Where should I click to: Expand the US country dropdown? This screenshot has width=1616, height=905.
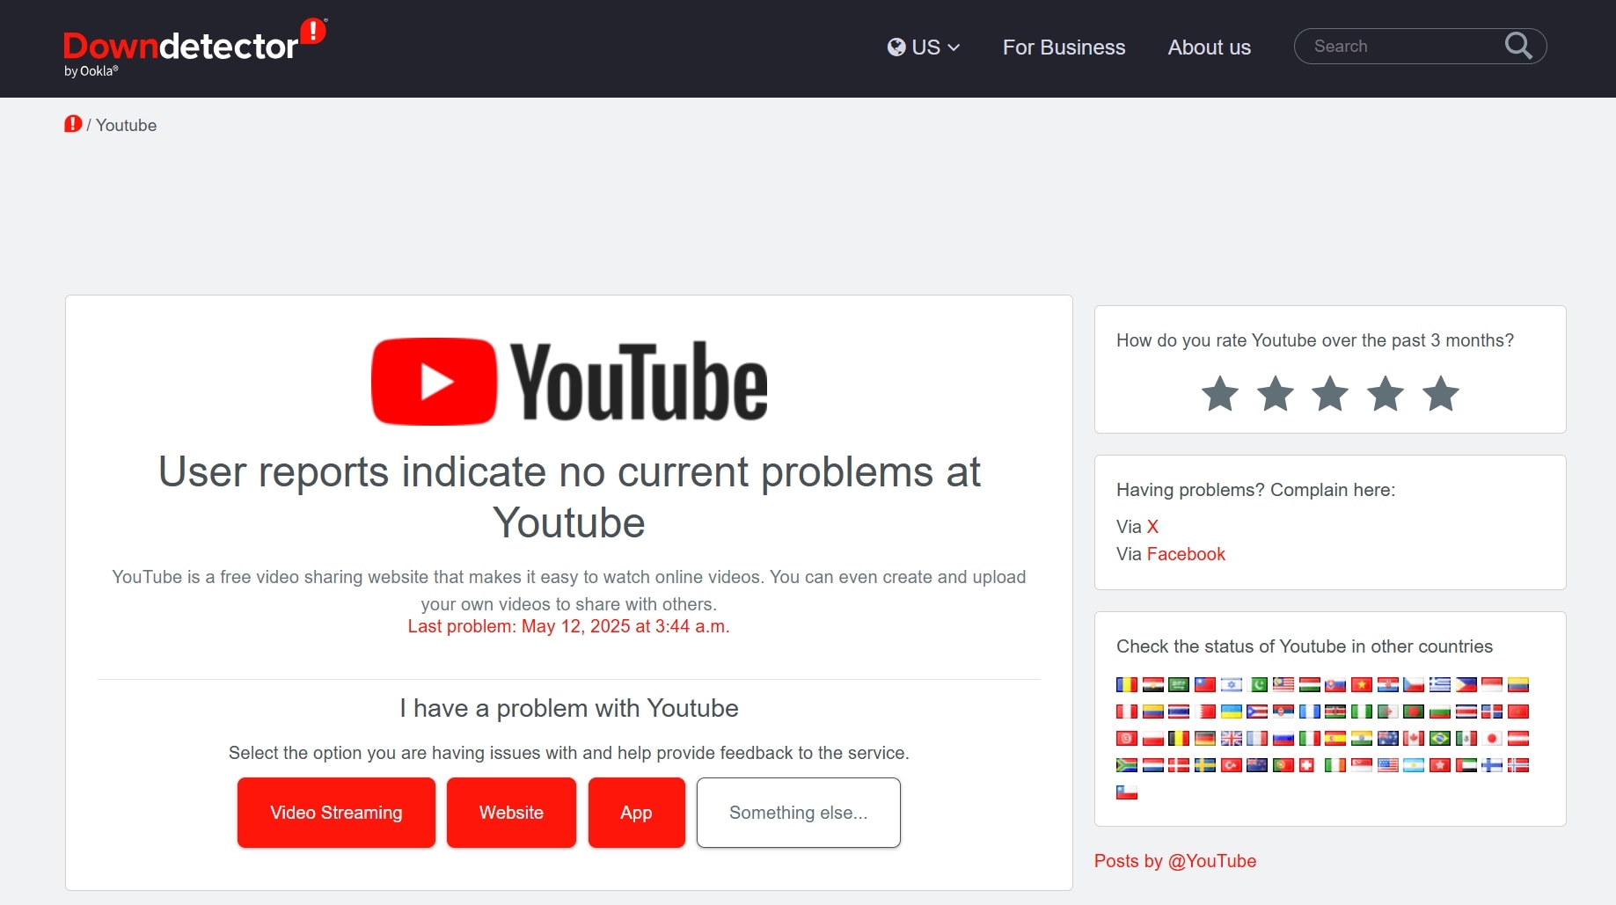pyautogui.click(x=924, y=47)
